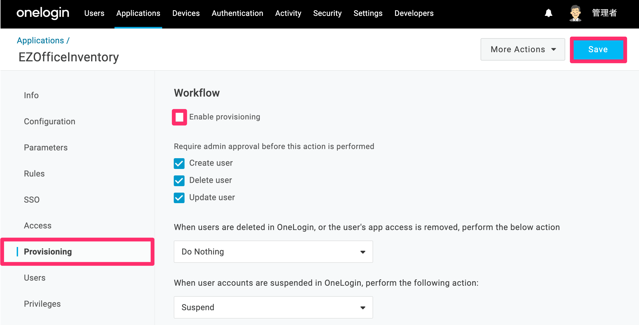This screenshot has width=639, height=325.
Task: Enable provisioning checkbox
Action: [179, 117]
